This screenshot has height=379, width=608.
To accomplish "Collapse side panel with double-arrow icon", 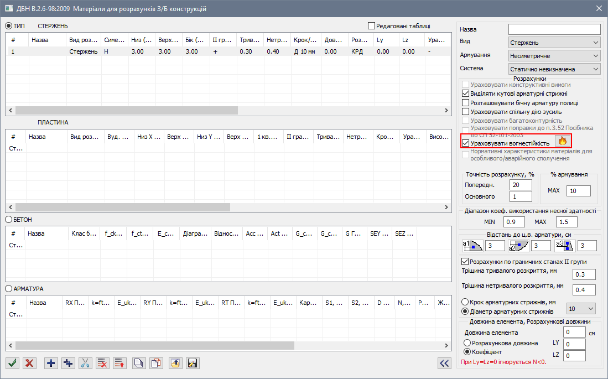I will tap(444, 363).
